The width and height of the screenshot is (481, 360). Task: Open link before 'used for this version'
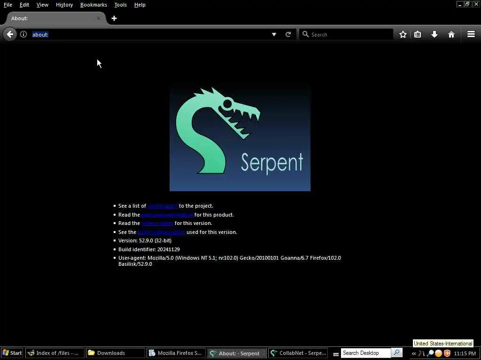point(162,232)
